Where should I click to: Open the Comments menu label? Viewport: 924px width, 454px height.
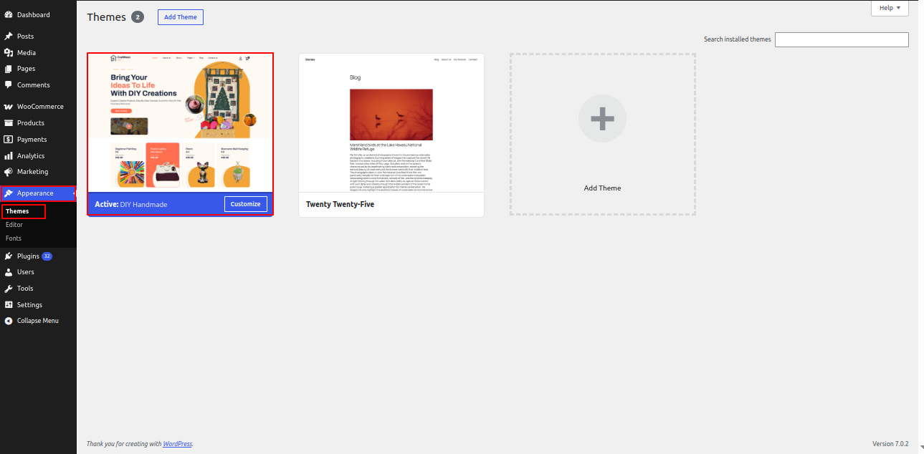[34, 85]
